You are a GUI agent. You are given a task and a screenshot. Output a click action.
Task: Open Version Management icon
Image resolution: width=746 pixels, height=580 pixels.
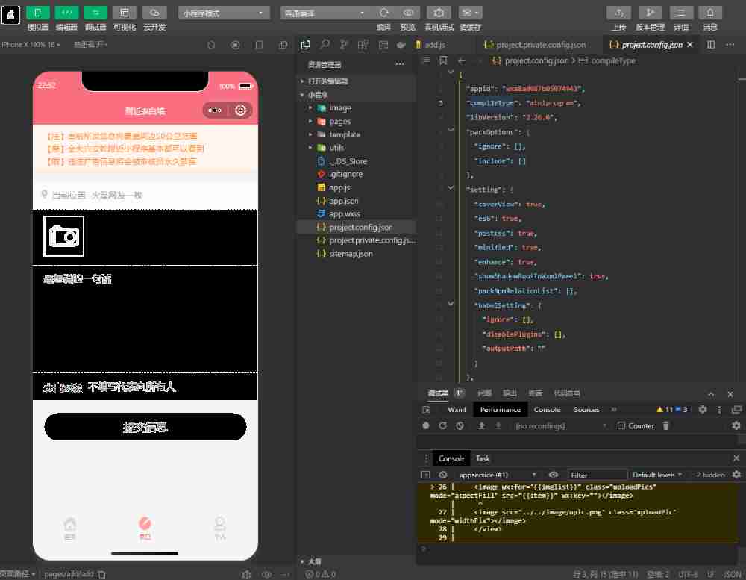click(x=649, y=13)
